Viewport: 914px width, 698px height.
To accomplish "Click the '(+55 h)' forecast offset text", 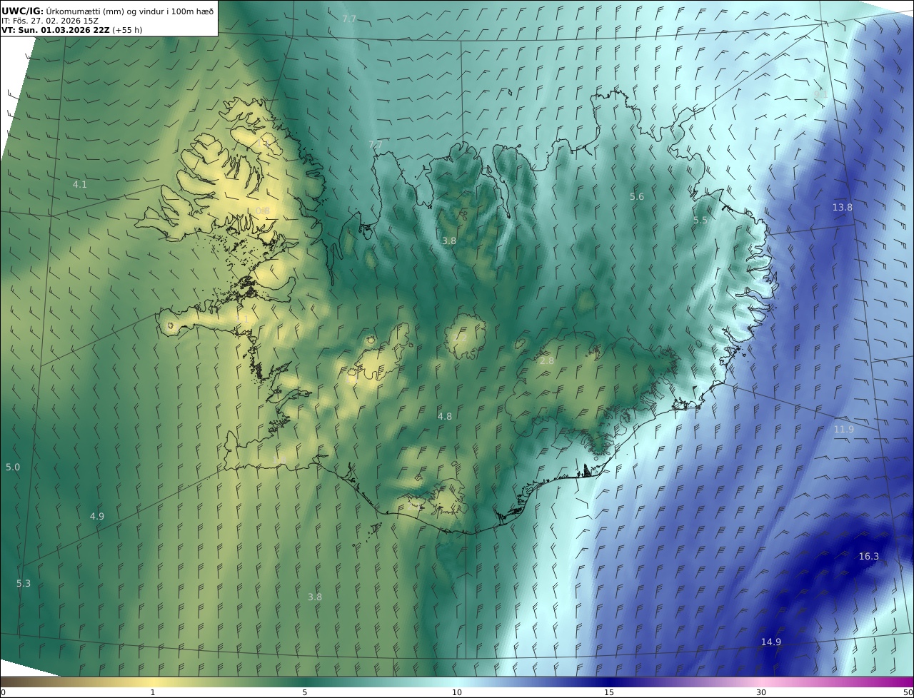I will (x=127, y=30).
